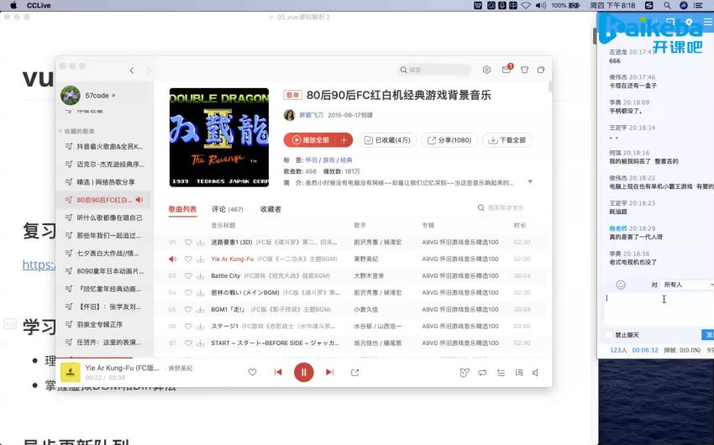Pause the current song

(304, 372)
